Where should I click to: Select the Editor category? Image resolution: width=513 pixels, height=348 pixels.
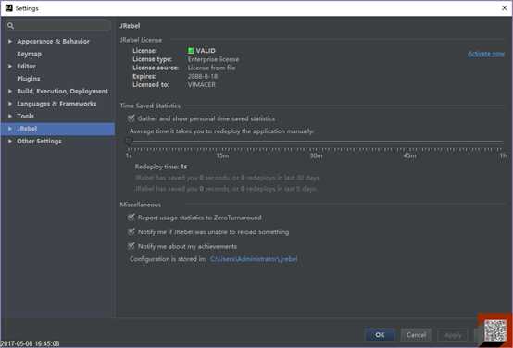point(26,66)
